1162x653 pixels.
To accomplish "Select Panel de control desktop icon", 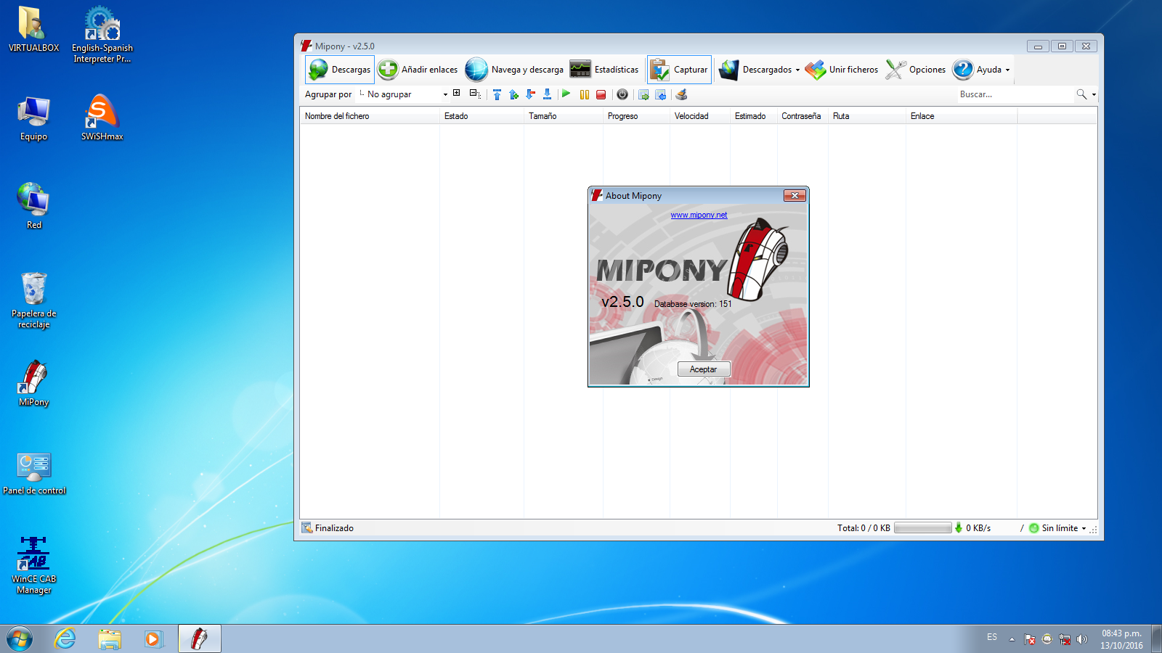I will [34, 474].
